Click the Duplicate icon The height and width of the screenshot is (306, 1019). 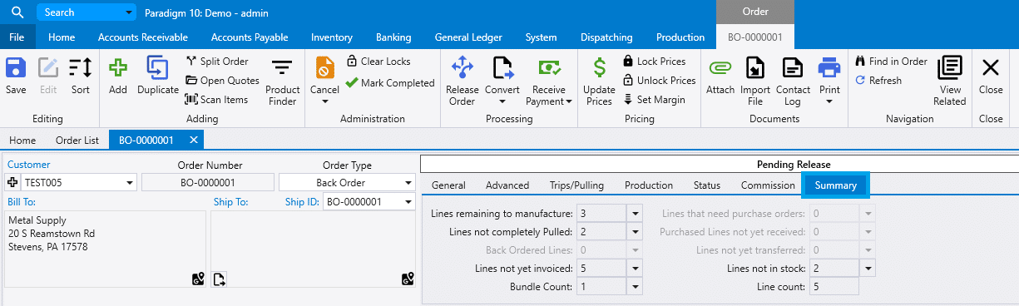tap(158, 68)
